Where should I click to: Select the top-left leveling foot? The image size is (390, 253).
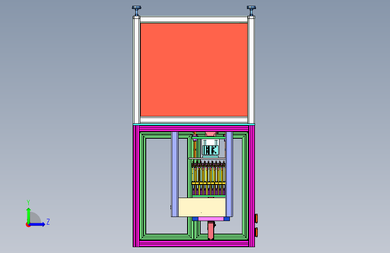click(x=137, y=11)
